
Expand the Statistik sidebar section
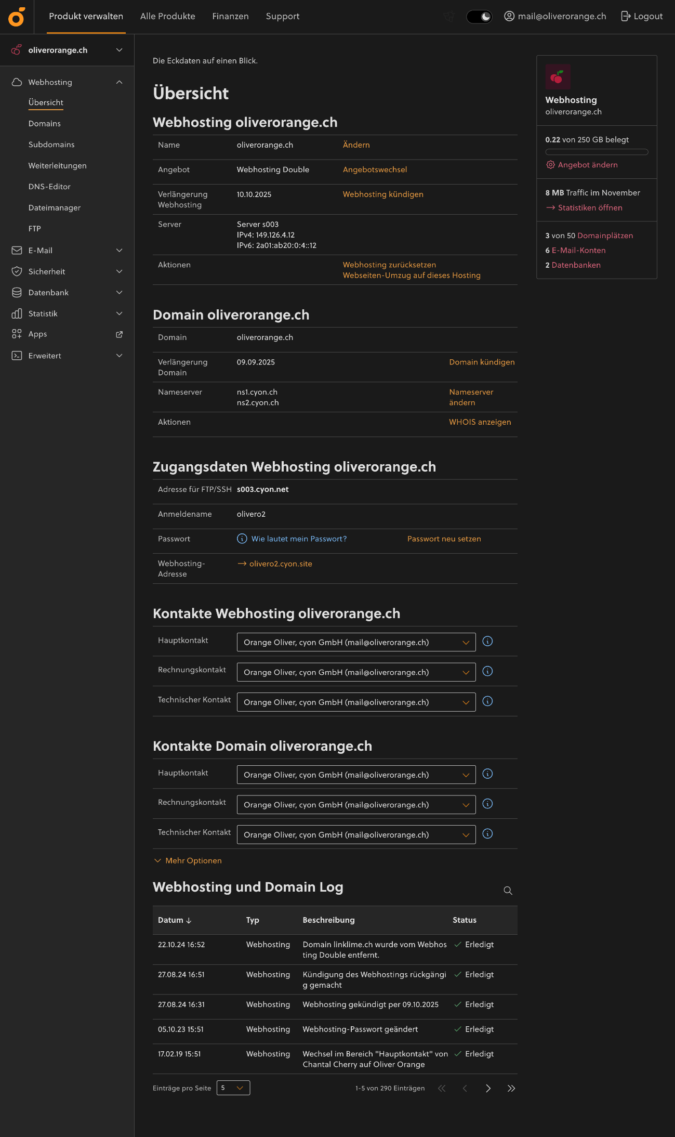point(120,313)
